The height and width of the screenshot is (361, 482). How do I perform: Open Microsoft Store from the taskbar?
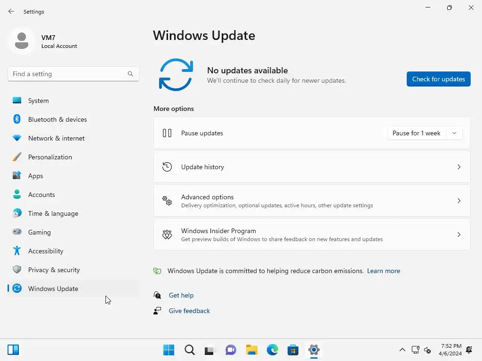[293, 350]
